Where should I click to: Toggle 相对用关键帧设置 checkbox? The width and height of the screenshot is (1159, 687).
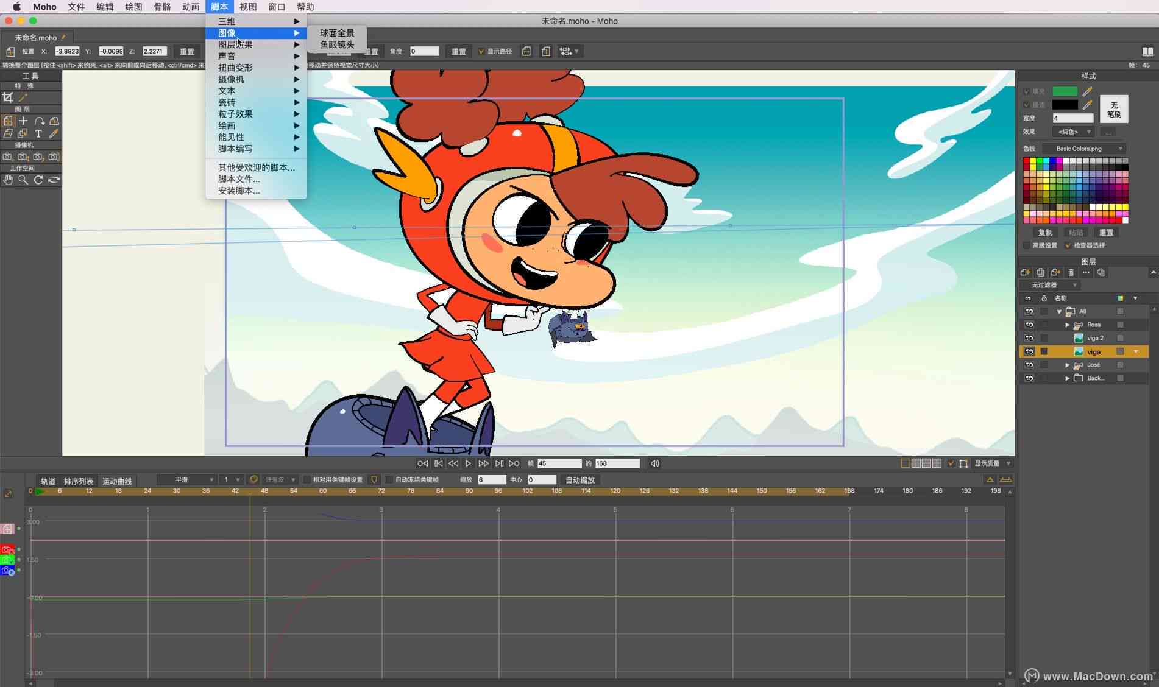click(x=307, y=480)
